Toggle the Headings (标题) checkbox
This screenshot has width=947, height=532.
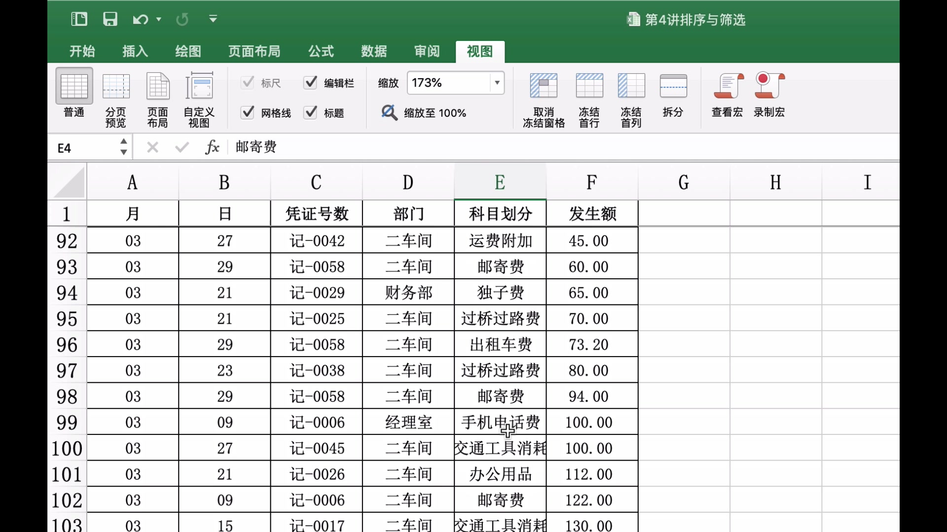click(x=310, y=113)
